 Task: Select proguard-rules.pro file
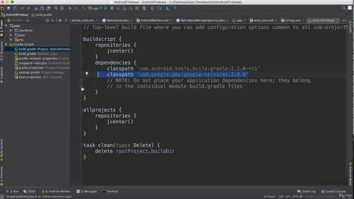click(43, 63)
